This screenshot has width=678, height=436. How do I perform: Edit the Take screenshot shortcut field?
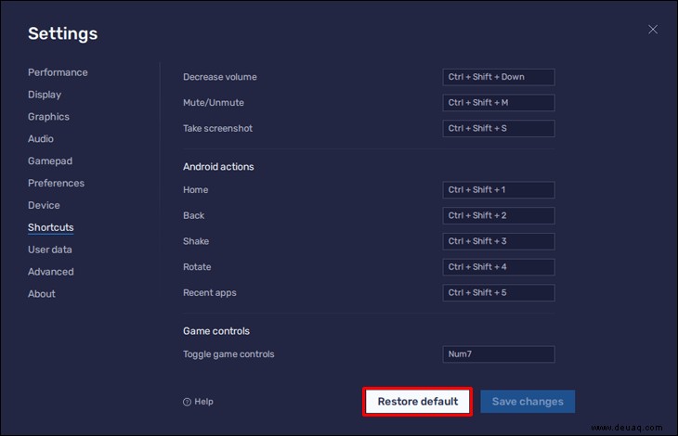coord(499,128)
